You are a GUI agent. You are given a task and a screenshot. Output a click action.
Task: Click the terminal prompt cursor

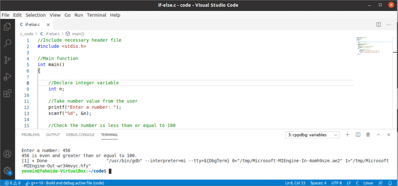pyautogui.click(x=110, y=171)
